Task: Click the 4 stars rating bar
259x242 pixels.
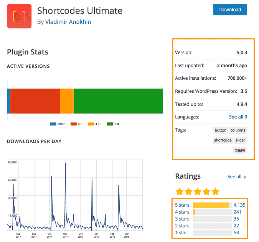Action: [212, 212]
